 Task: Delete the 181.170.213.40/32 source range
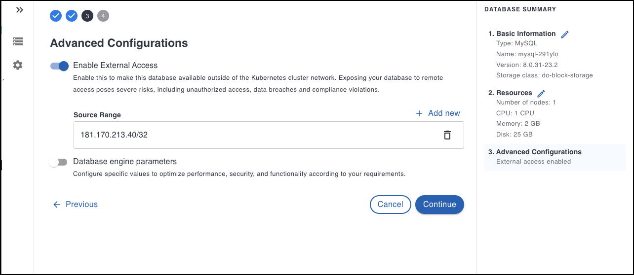point(447,135)
